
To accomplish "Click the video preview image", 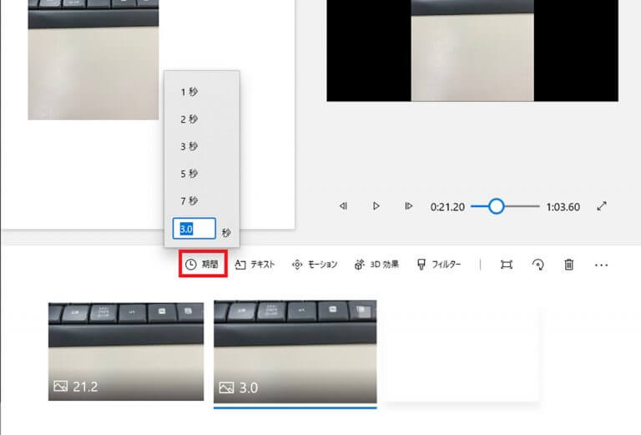I will coord(472,51).
